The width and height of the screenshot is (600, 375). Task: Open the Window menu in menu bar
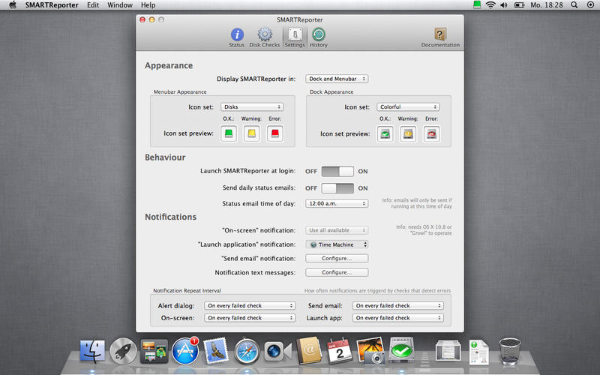point(120,5)
